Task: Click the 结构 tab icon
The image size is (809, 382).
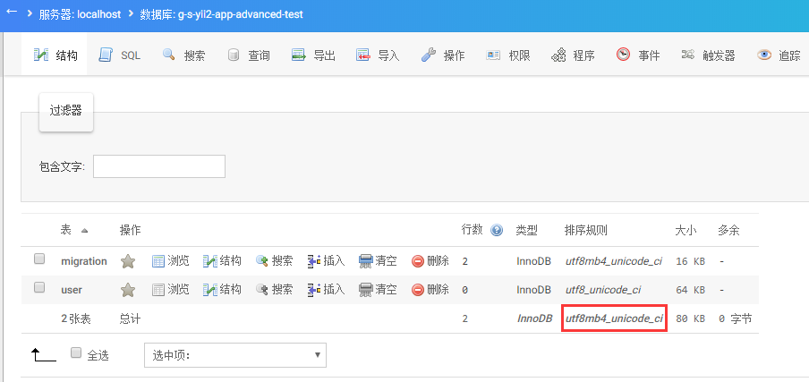Action: click(41, 55)
